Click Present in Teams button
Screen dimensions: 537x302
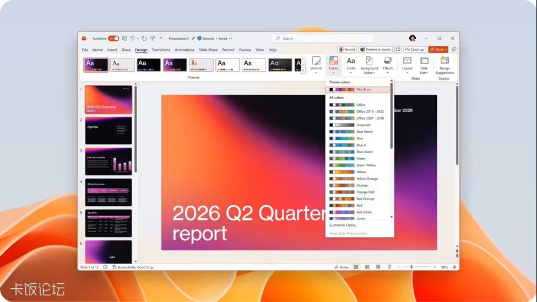pyautogui.click(x=376, y=50)
